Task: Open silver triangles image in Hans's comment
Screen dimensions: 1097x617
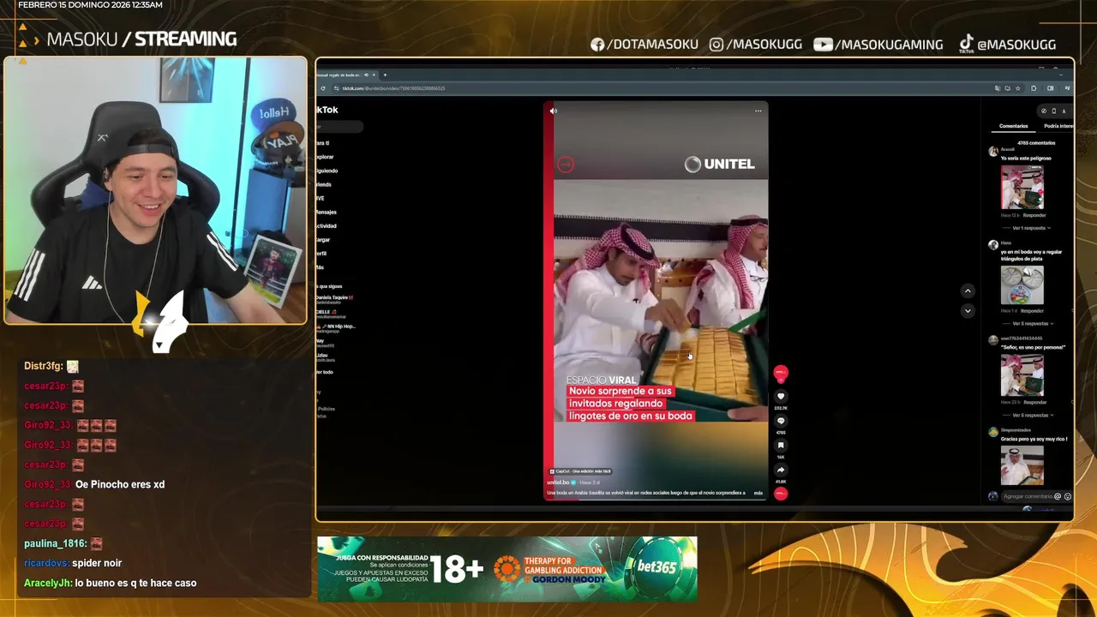Action: coord(1022,285)
